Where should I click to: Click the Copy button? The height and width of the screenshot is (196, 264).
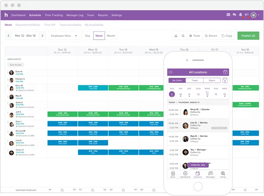pos(227,36)
